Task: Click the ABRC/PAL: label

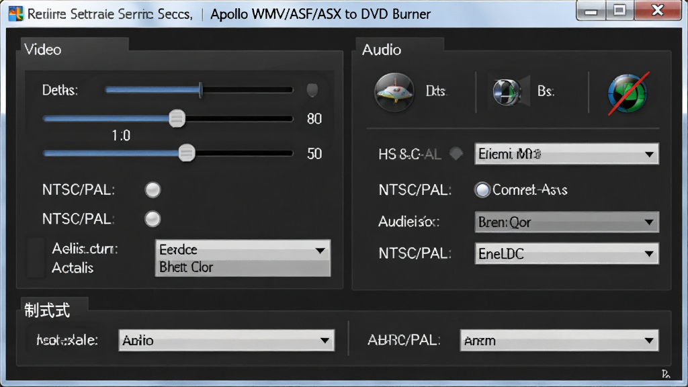Action: [x=404, y=340]
